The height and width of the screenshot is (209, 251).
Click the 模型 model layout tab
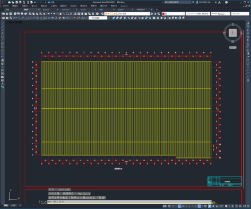click(6, 206)
